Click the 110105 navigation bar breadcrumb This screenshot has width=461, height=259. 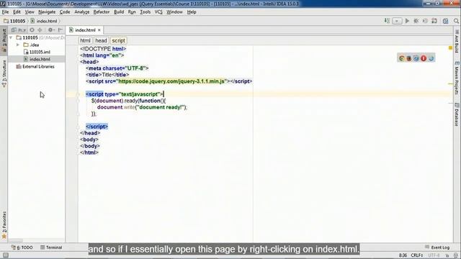point(14,21)
